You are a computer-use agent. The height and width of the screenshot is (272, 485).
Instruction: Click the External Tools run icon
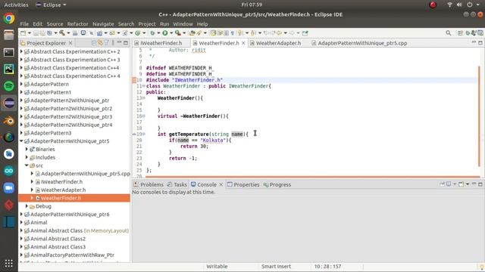point(178,33)
